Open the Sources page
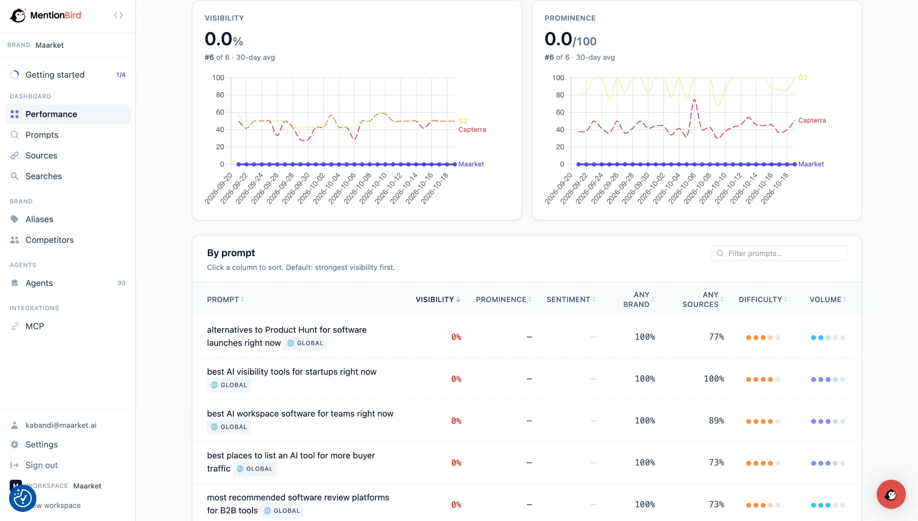 coord(67,155)
